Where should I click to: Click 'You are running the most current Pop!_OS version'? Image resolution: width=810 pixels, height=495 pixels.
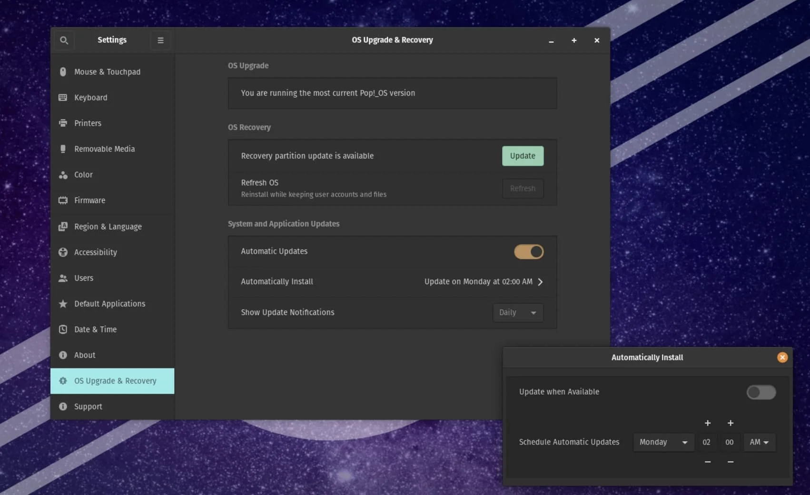328,93
